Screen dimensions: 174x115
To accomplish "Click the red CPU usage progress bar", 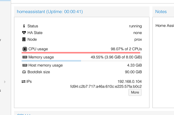I will (82, 53).
